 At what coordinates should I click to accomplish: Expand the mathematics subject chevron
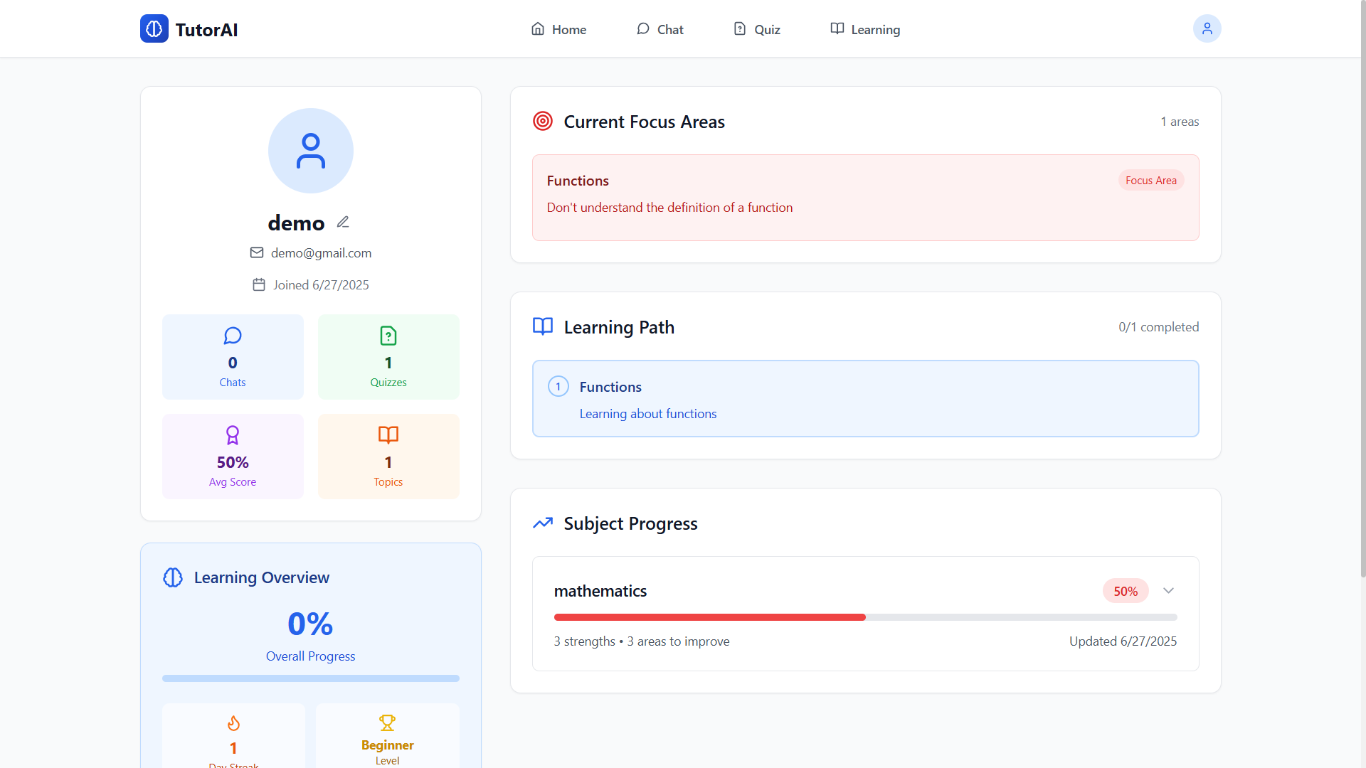(x=1168, y=591)
